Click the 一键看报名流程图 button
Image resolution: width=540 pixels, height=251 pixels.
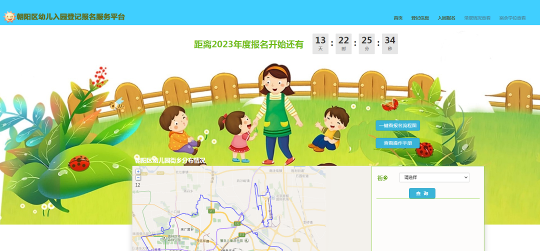(397, 125)
